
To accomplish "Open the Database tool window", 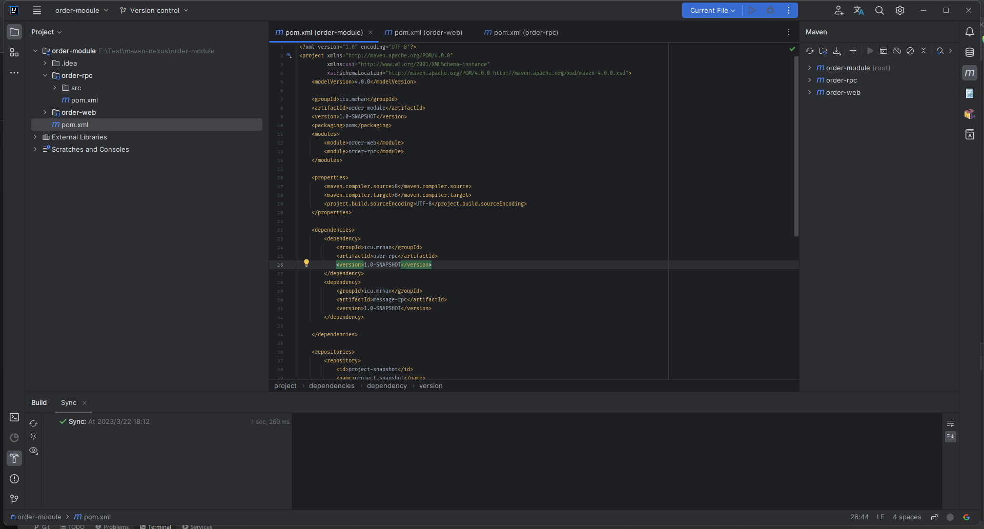I will 970,52.
